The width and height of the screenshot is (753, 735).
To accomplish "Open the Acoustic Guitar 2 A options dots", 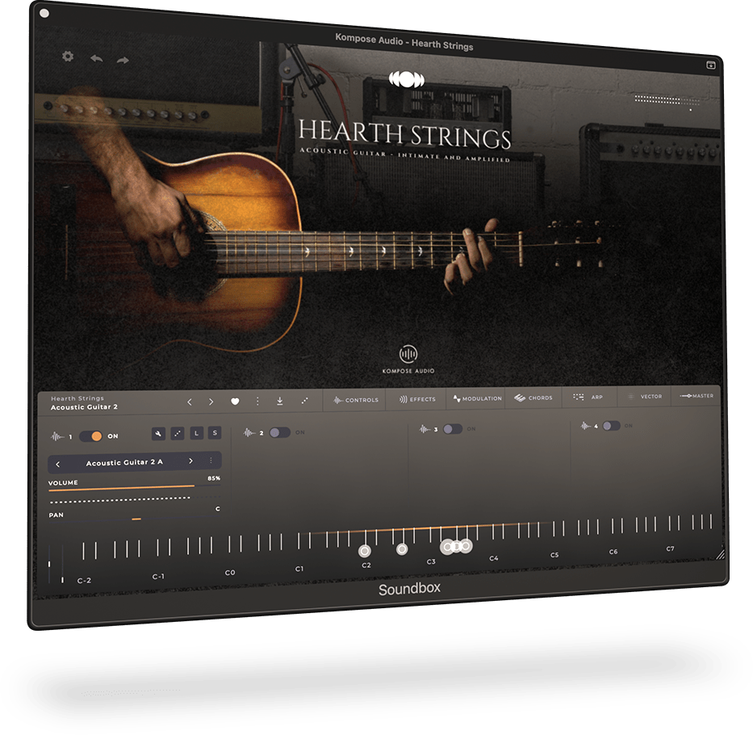I will pyautogui.click(x=211, y=460).
